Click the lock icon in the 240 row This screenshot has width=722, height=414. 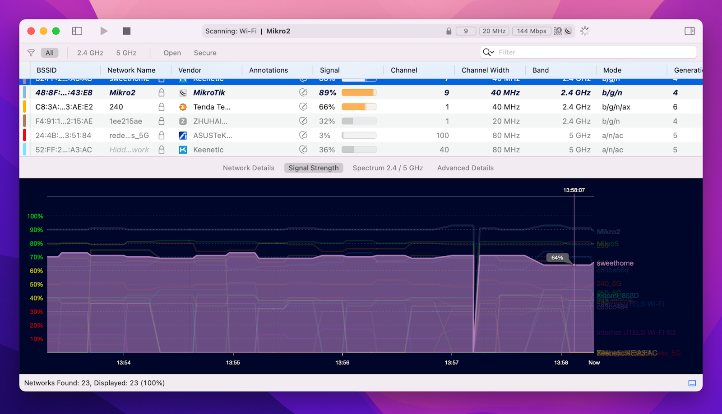tap(162, 107)
